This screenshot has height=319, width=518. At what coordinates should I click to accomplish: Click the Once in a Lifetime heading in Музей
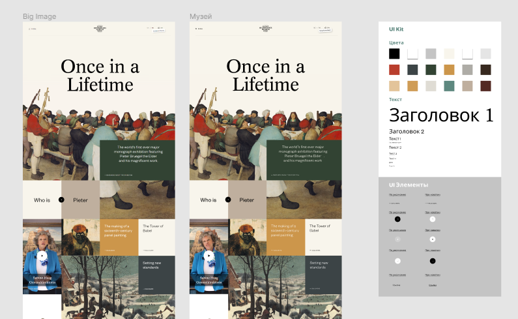tap(266, 76)
